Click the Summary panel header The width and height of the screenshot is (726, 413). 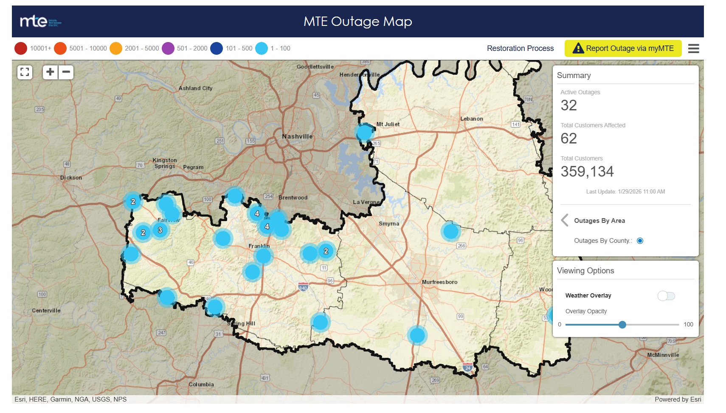tap(574, 76)
